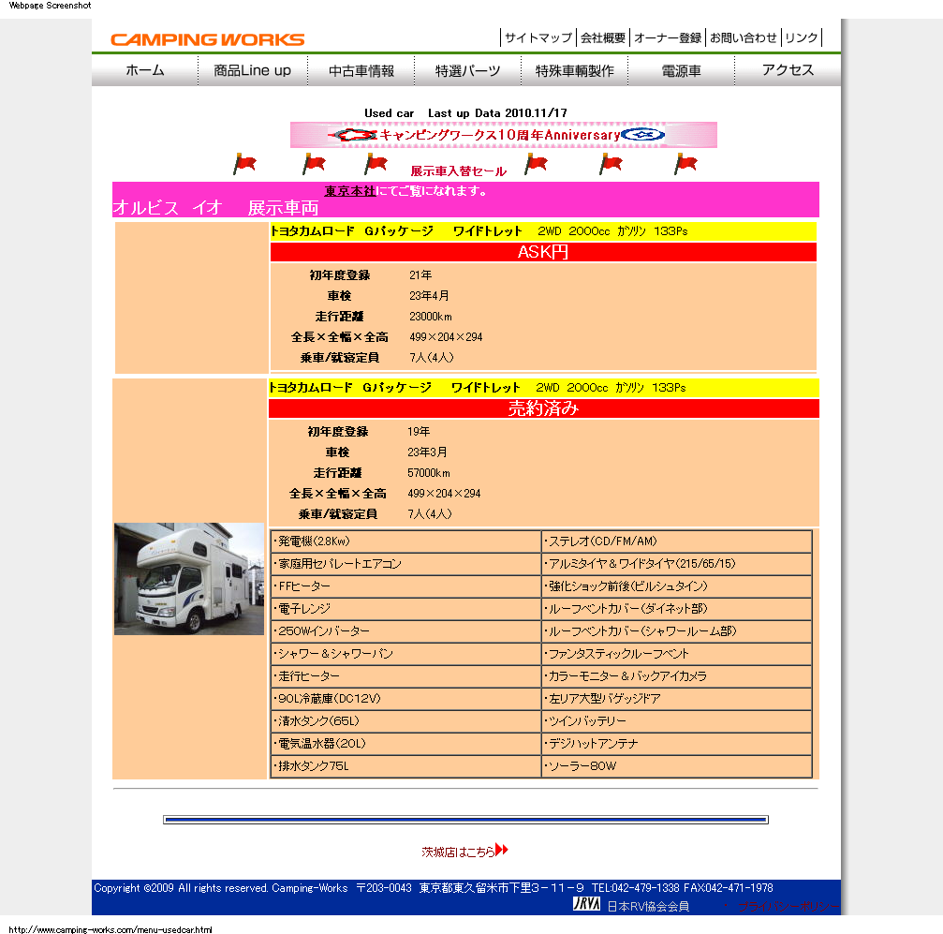Click the ステレオ(CD/FM/AM) cell
Screen dimensions: 943x934
coord(677,541)
